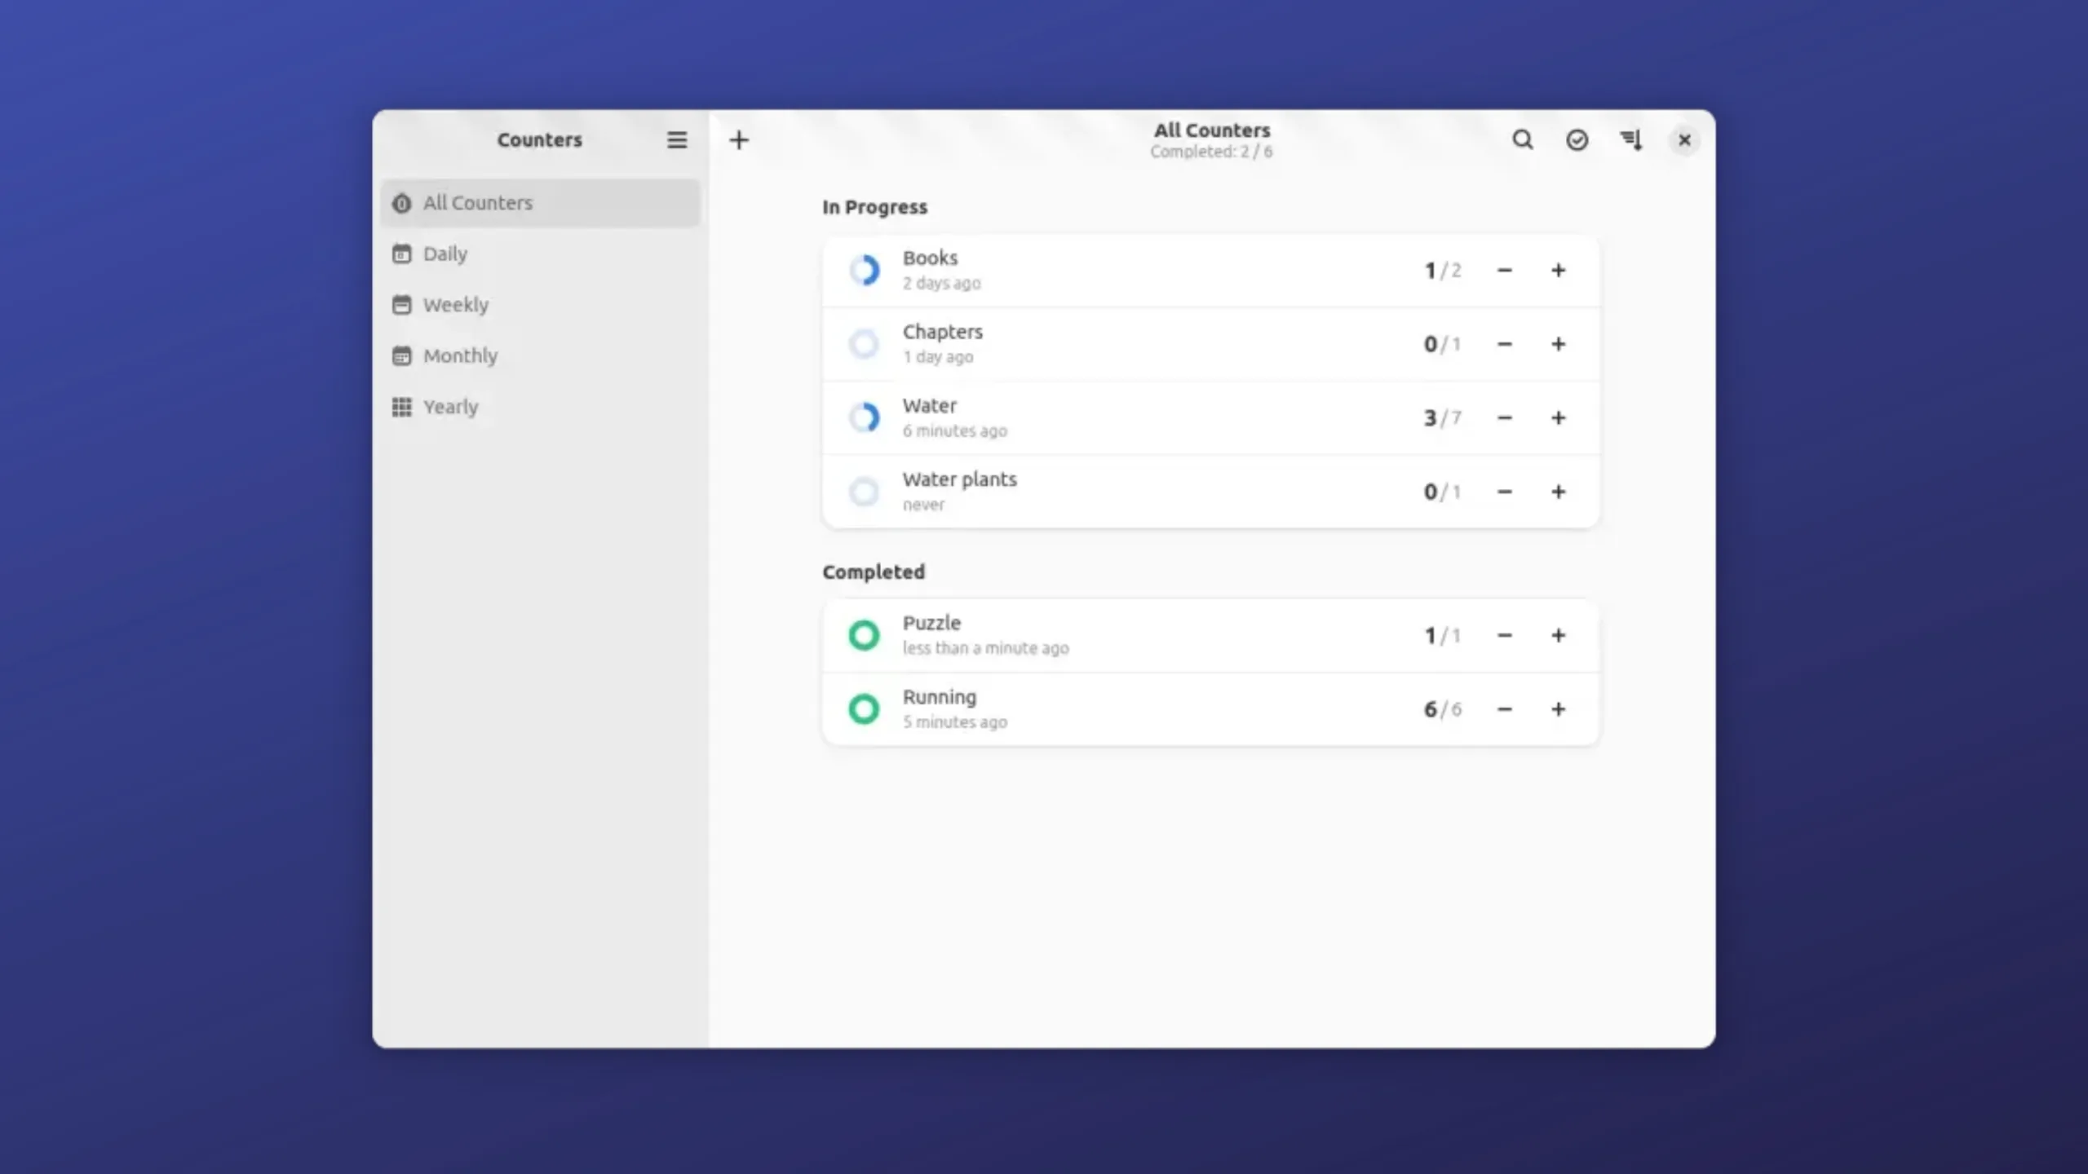This screenshot has height=1174, width=2088.
Task: Click the Chapters progress ring
Action: 864,344
